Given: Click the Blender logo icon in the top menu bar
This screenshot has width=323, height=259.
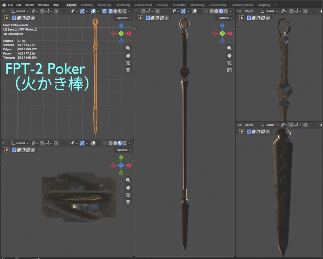Looking at the screenshot, I should click(4, 5).
